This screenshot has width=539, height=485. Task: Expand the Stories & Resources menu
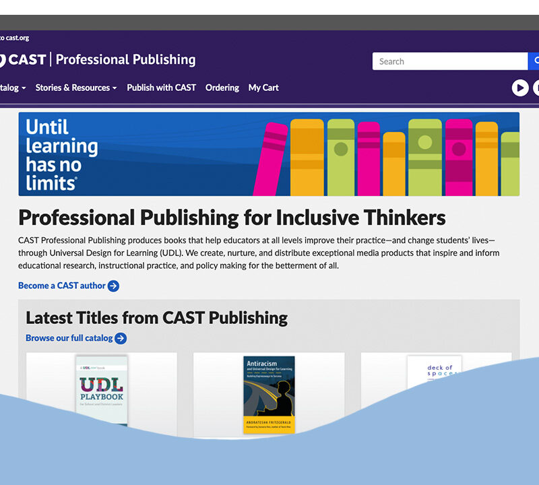(x=76, y=88)
